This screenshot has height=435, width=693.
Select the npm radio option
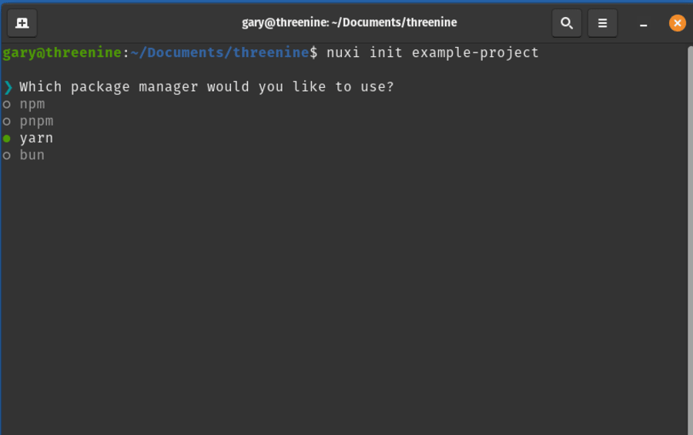coord(7,105)
